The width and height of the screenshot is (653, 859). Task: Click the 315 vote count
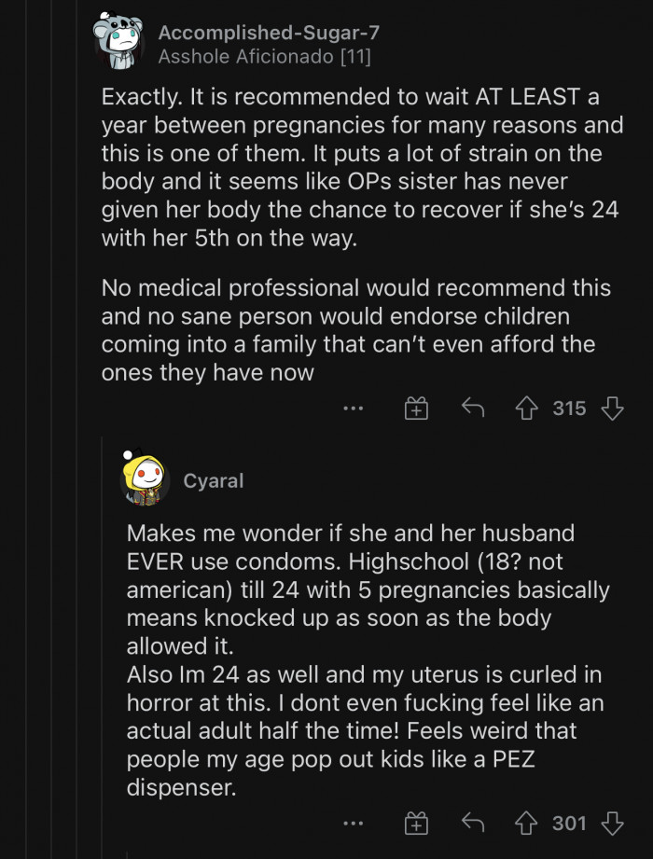(568, 408)
